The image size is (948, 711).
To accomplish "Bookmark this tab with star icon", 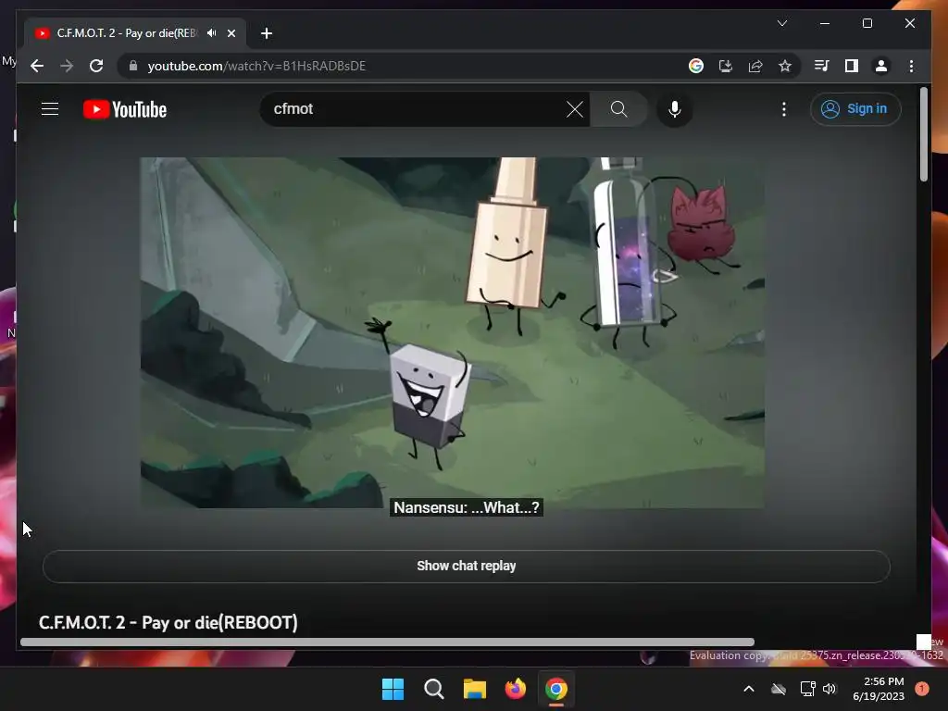I will pyautogui.click(x=785, y=66).
